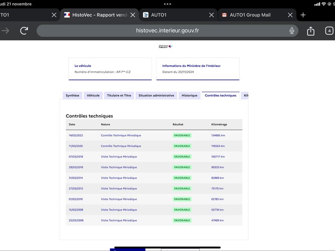Open the Historique tab
Image resolution: width=335 pixels, height=251 pixels.
coord(189,95)
